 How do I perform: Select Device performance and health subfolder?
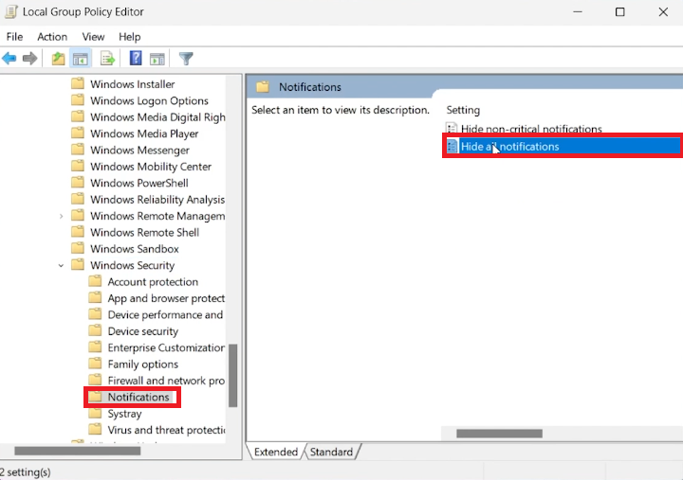(x=165, y=314)
